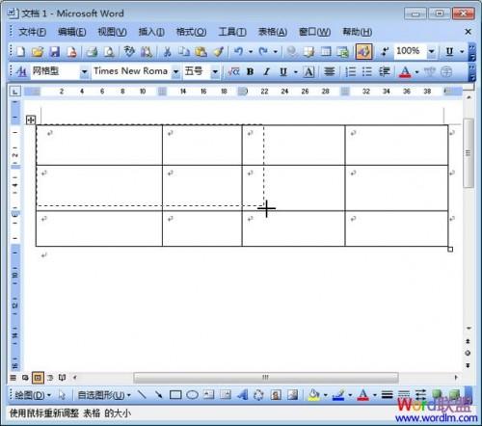482x426 pixels.
Task: Click the Cut scissors icon
Action: (x=167, y=52)
